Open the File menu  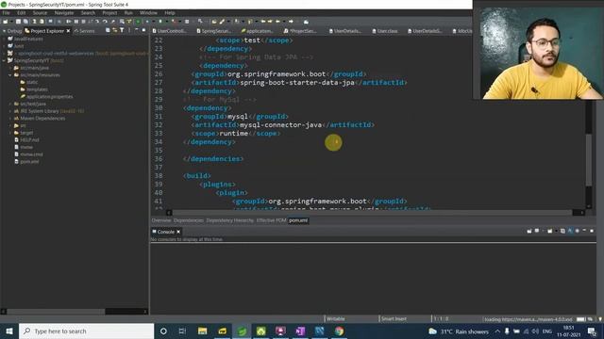6,12
